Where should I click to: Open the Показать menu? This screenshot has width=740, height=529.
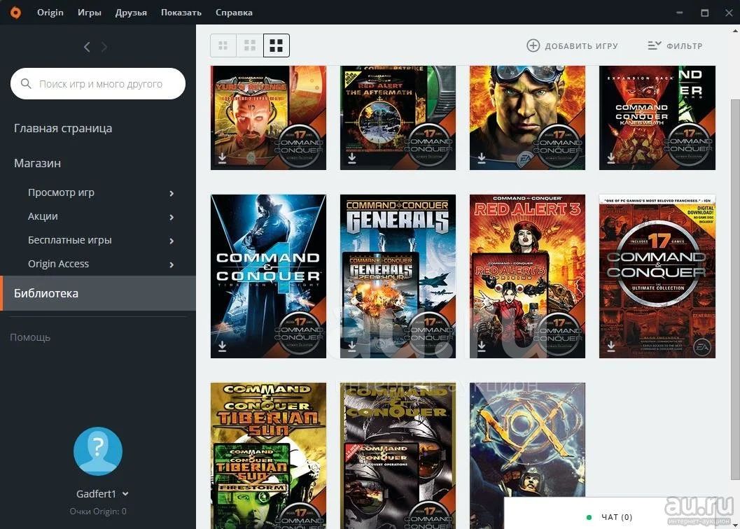(181, 13)
